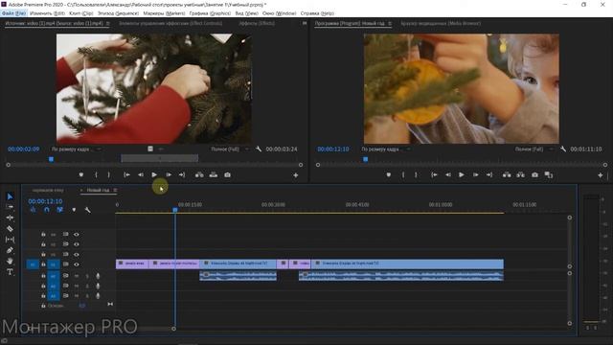Select the Pen tool
Screen dimensions: 613x345
pos(10,250)
